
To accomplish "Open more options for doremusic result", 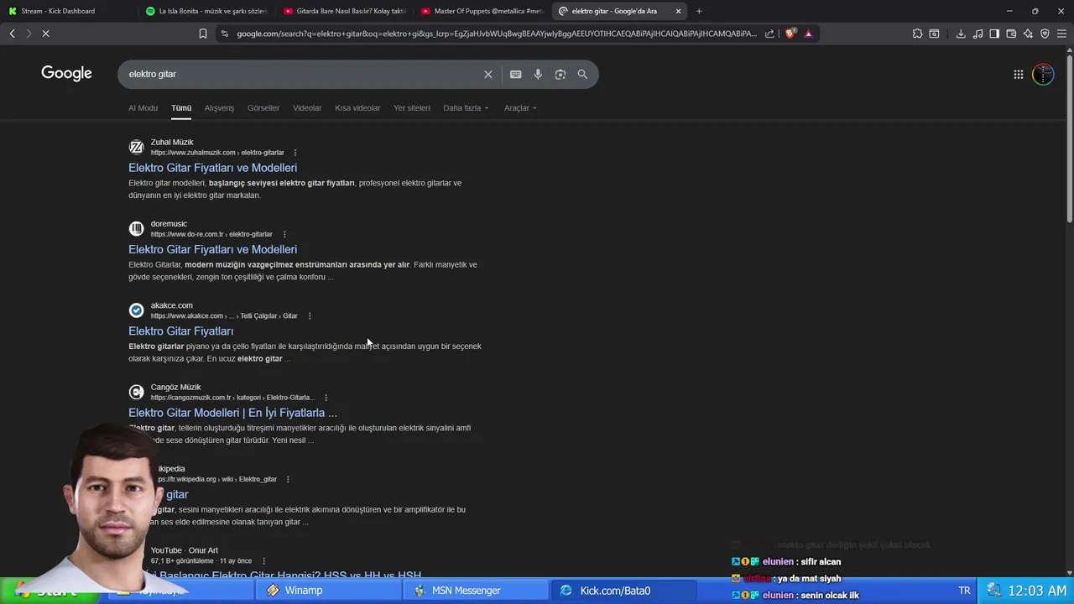I will [284, 234].
